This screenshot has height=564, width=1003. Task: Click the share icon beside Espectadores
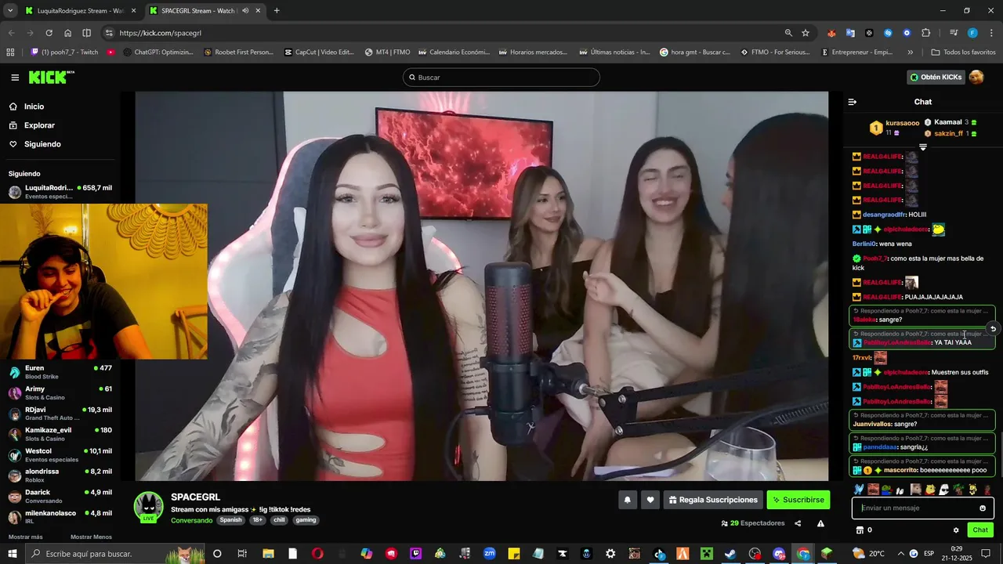(798, 523)
